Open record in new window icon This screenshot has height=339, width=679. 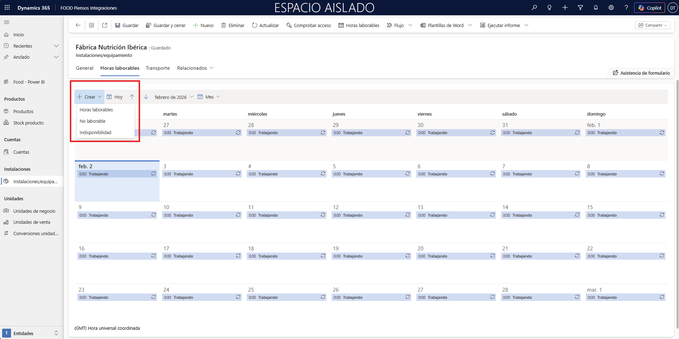pyautogui.click(x=105, y=25)
